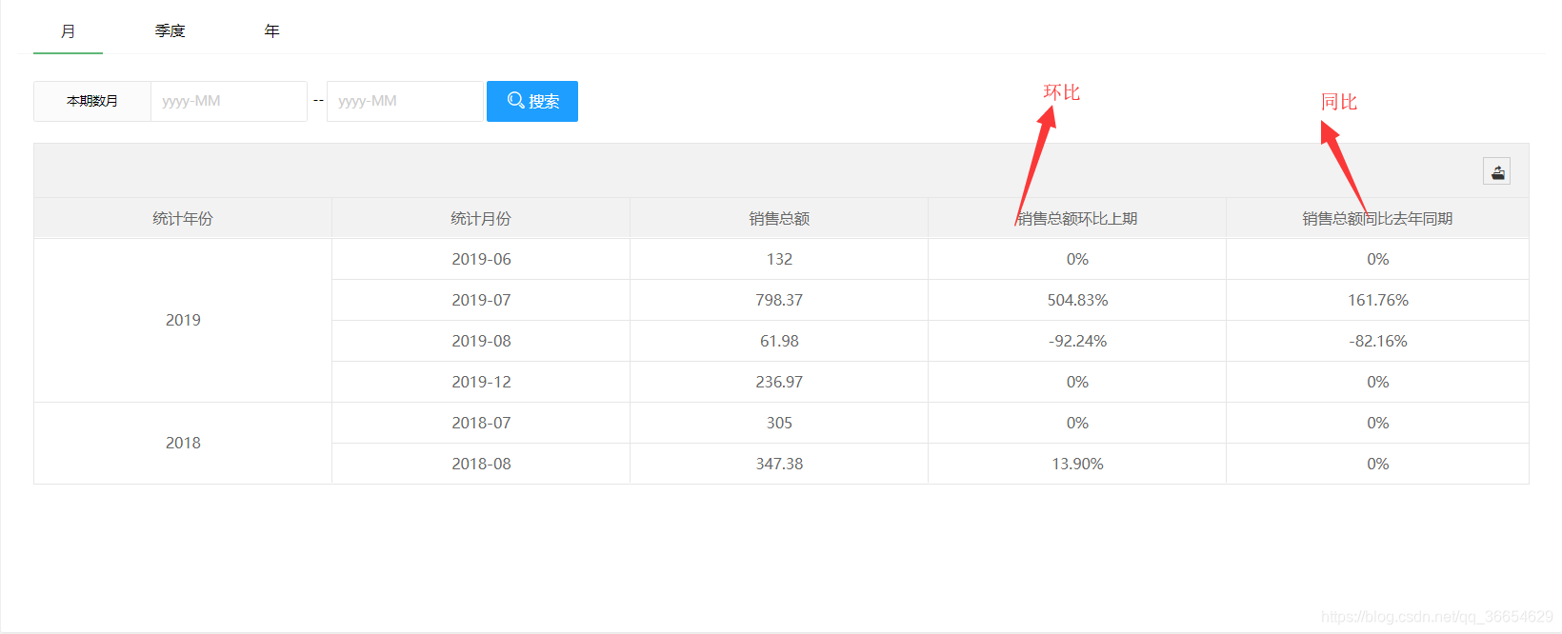Click the 2018-08 month cell
Image resolution: width=1562 pixels, height=634 pixels.
[481, 464]
